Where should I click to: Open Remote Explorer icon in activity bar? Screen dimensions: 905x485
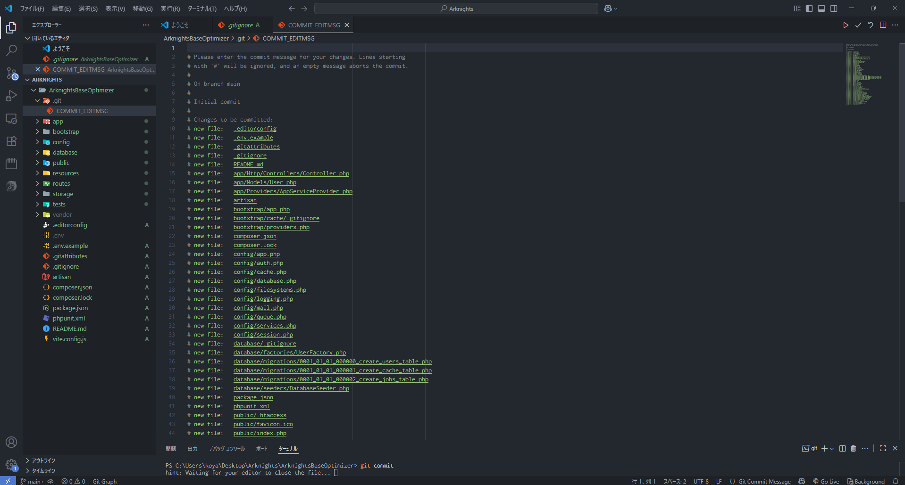11,118
